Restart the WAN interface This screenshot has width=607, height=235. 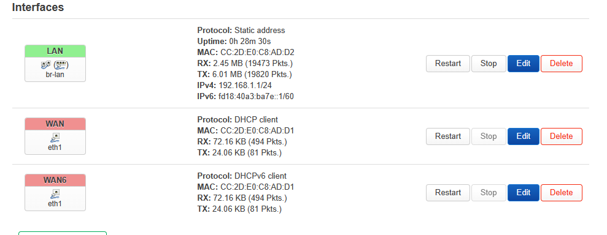pyautogui.click(x=448, y=136)
